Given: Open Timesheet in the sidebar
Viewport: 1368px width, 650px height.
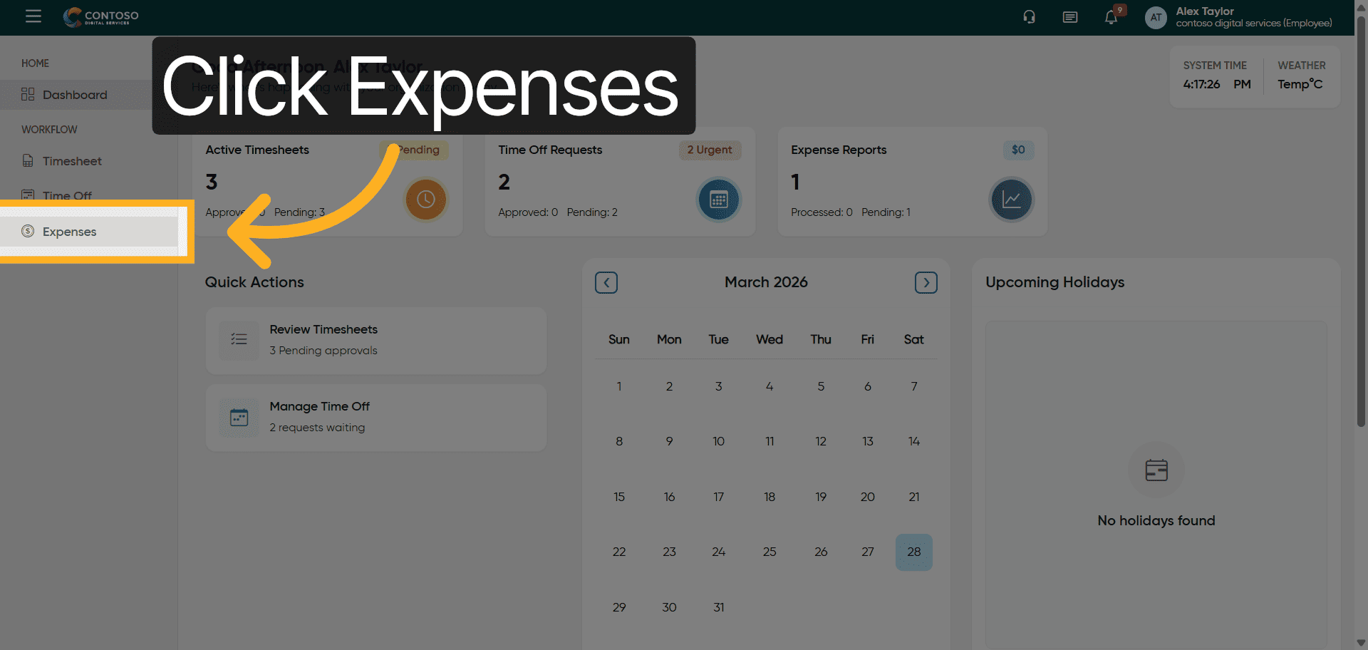Looking at the screenshot, I should pos(72,161).
